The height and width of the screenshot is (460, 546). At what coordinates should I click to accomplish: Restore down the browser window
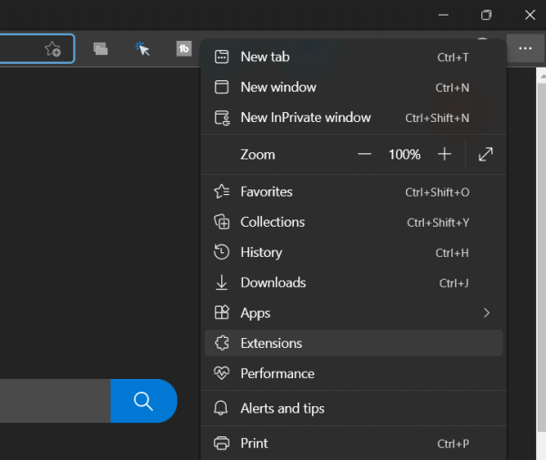tap(486, 15)
